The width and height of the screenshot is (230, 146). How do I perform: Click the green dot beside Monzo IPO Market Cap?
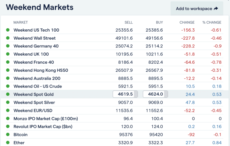click(8, 118)
